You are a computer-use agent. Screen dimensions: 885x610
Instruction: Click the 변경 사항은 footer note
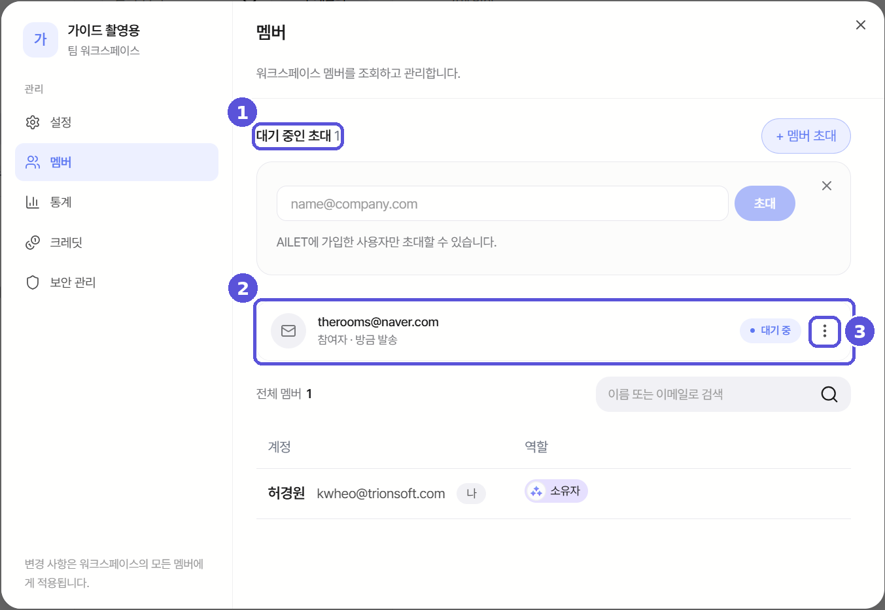pyautogui.click(x=114, y=573)
